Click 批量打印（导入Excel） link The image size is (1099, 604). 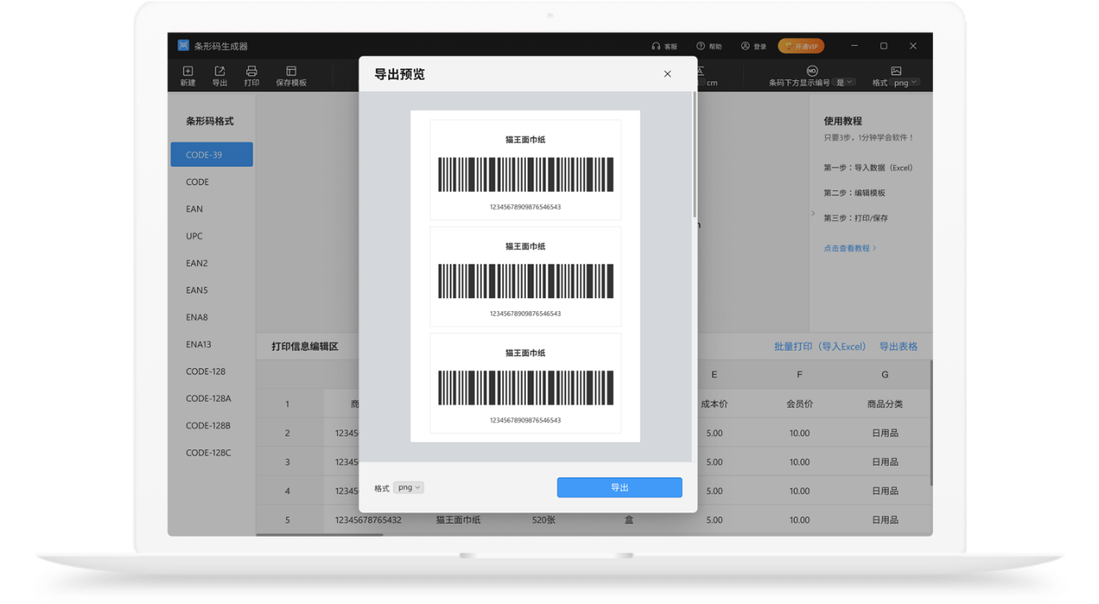click(820, 347)
